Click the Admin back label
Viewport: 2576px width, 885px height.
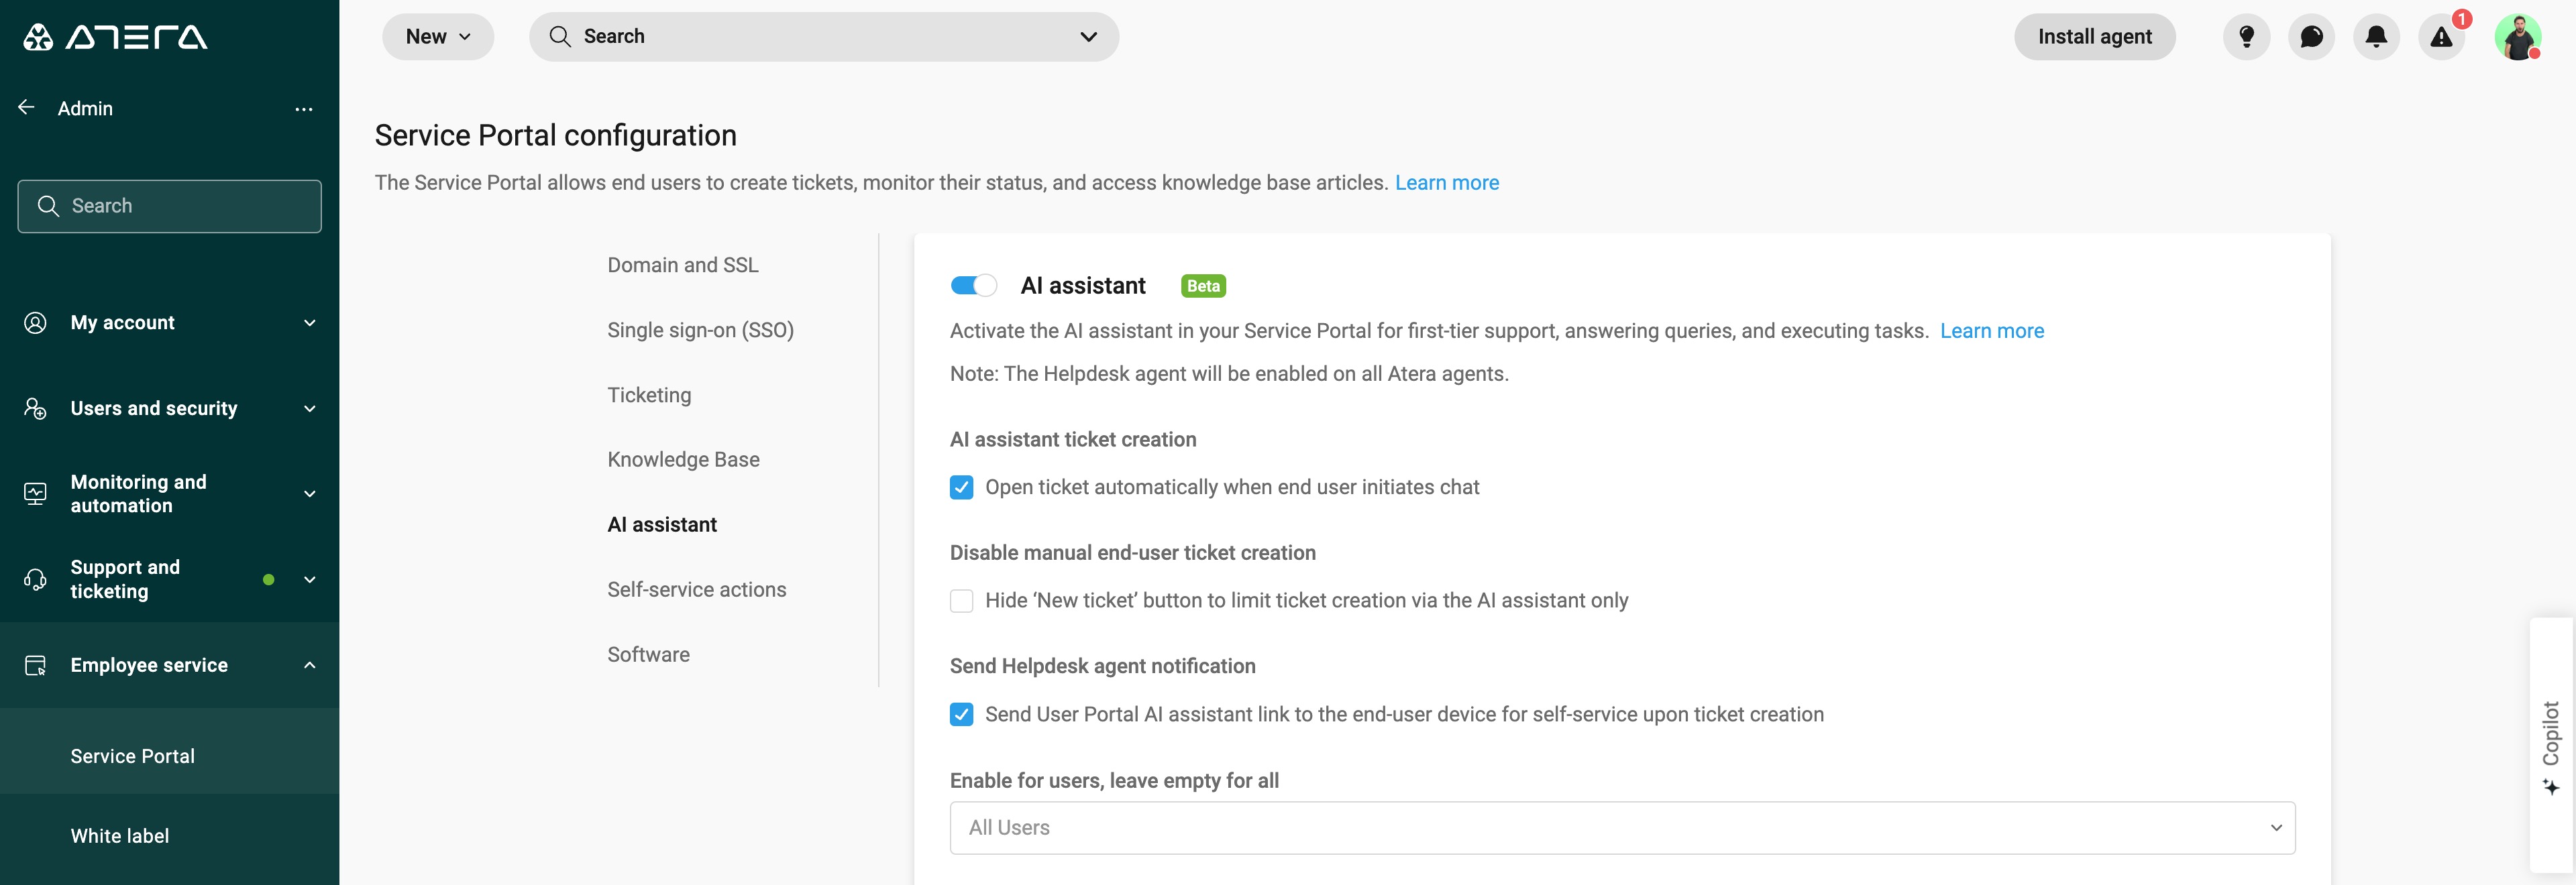(x=85, y=108)
